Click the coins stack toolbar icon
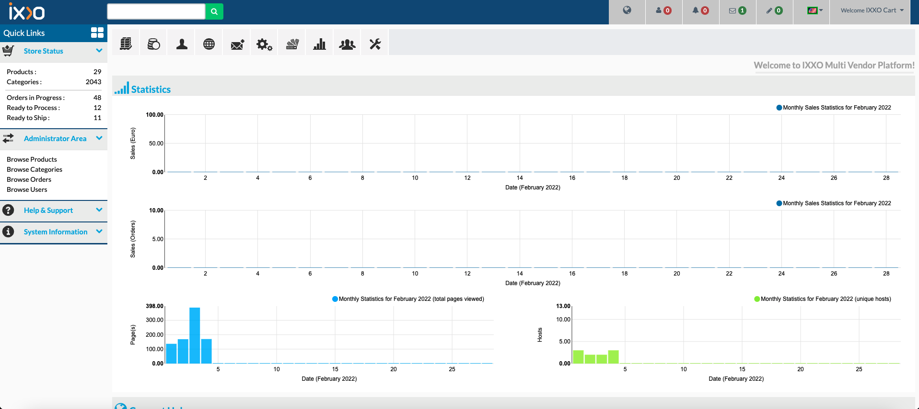Viewport: 919px width, 409px height. tap(153, 44)
